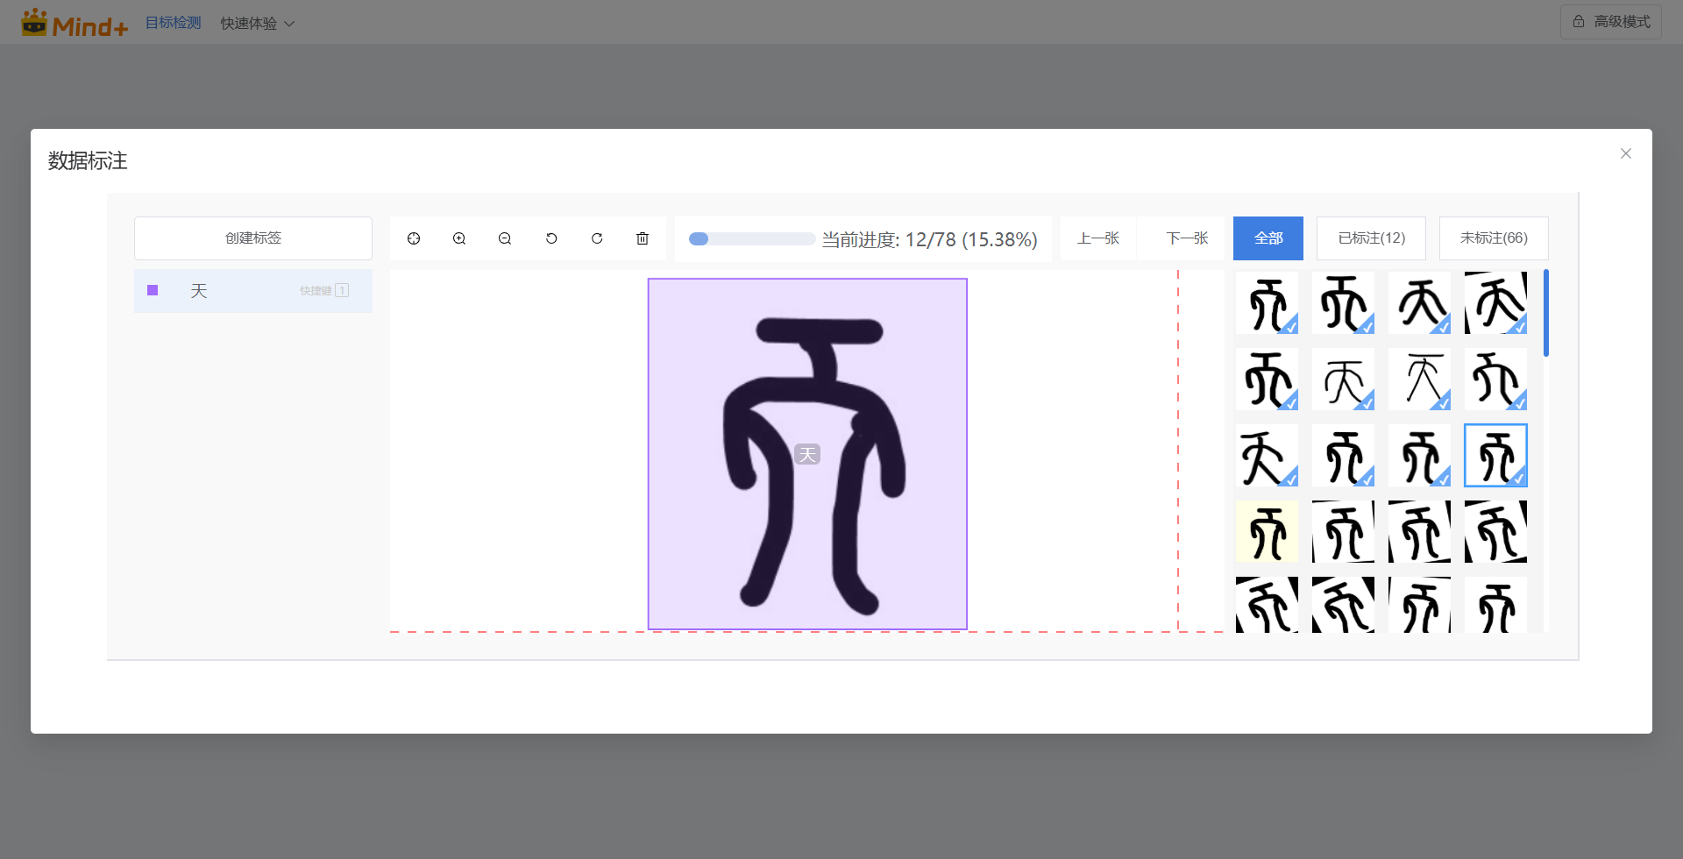This screenshot has height=859, width=1683.
Task: Click the lock icon beside 高级模式
Action: point(1580,21)
